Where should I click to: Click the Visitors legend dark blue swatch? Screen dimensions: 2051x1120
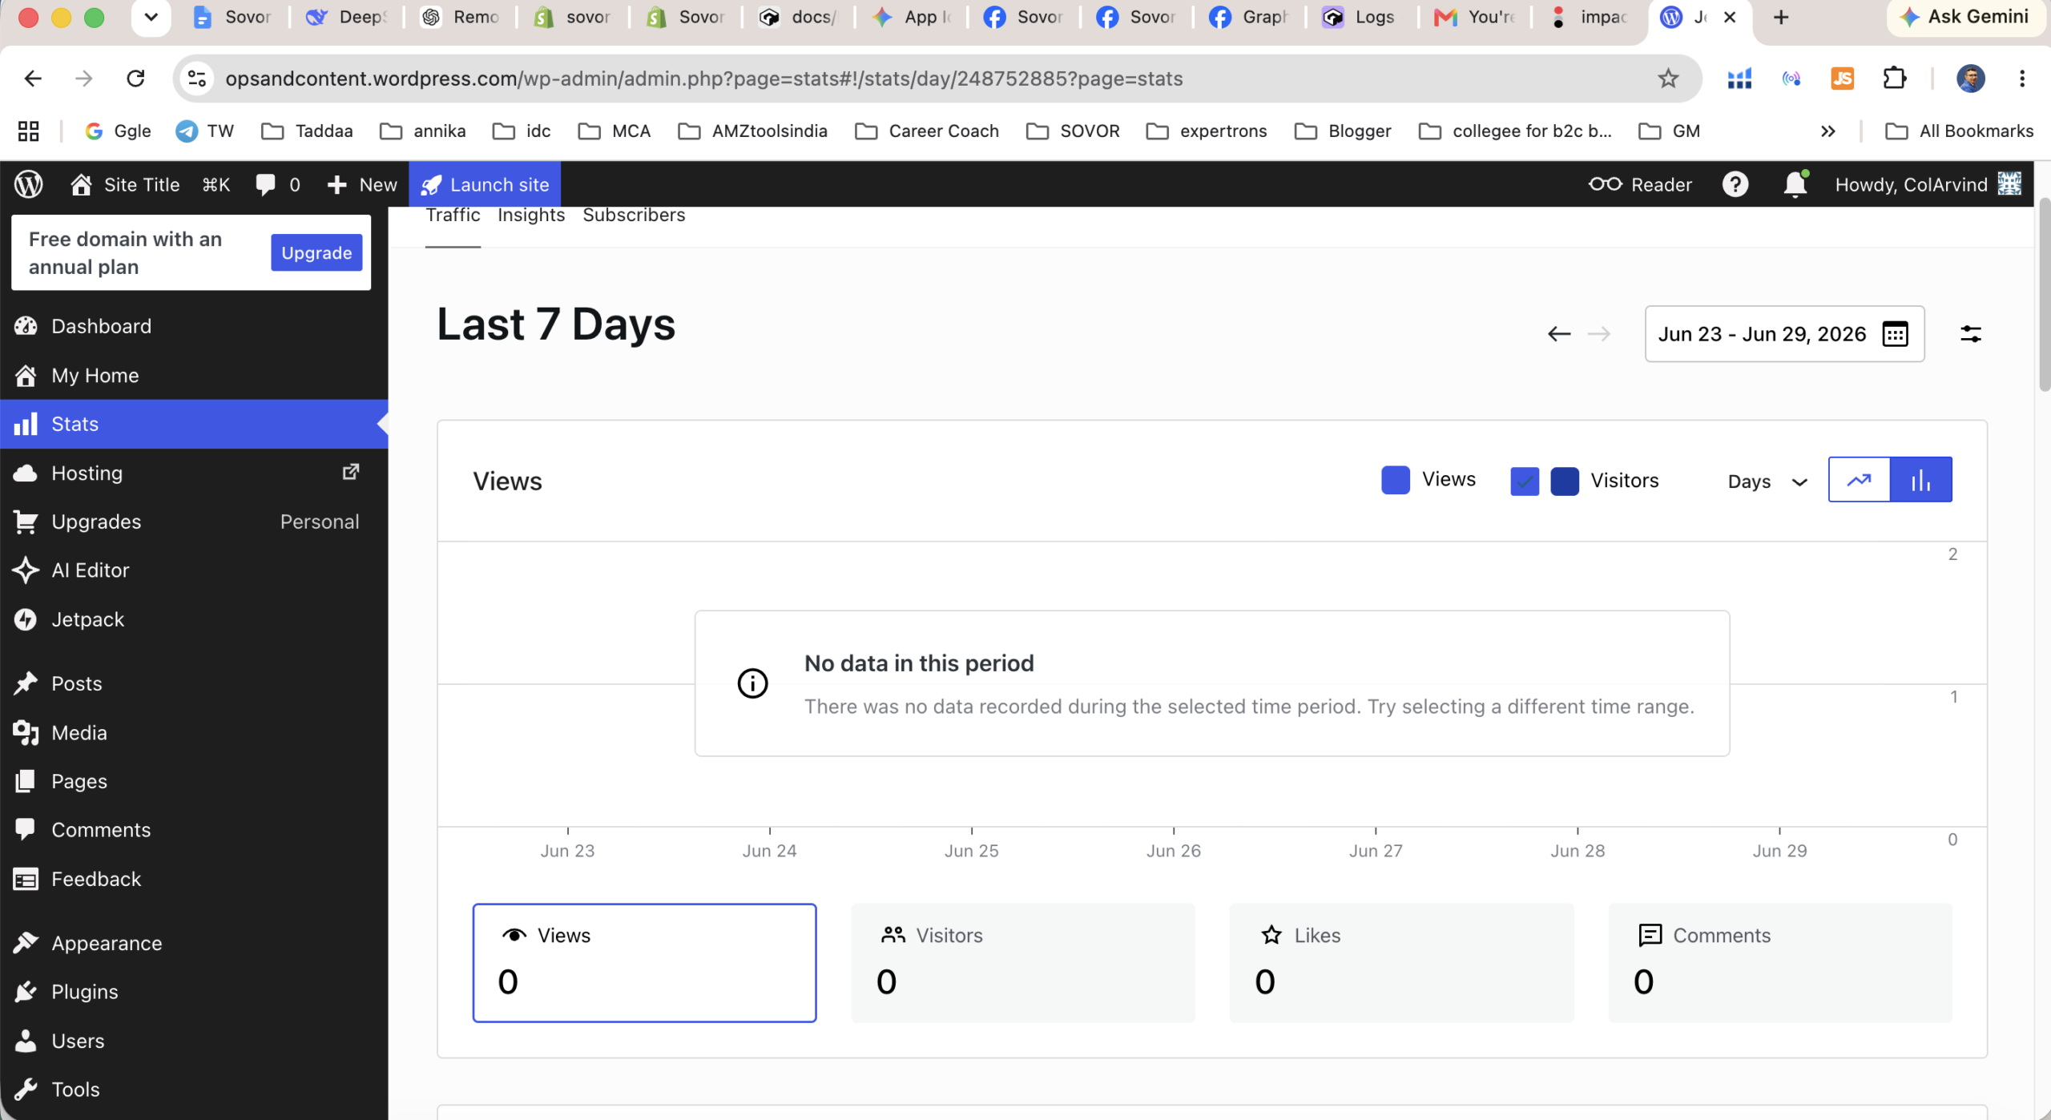[1565, 481]
